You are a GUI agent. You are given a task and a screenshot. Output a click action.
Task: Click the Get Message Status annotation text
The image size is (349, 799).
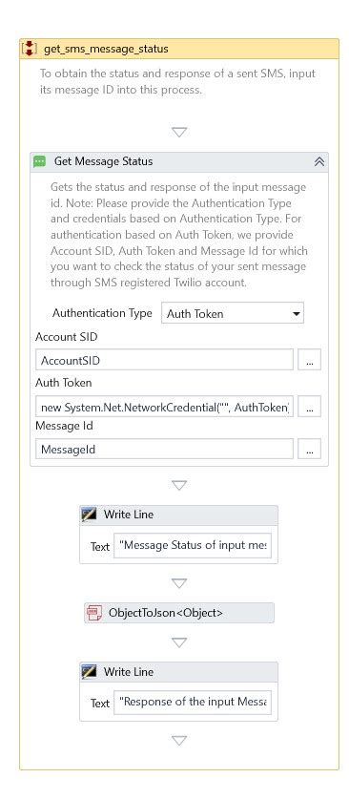point(178,235)
